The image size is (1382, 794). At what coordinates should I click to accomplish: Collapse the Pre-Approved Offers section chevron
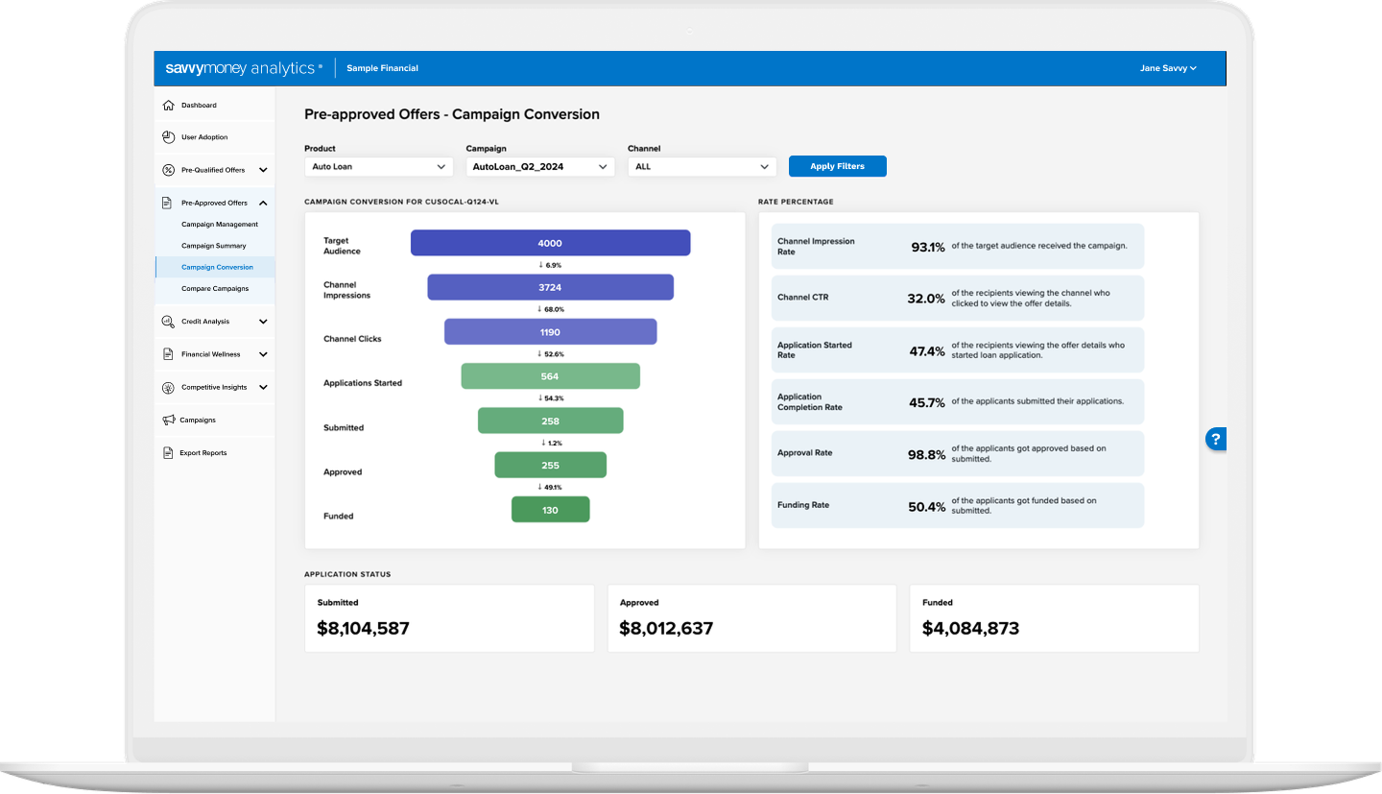[x=263, y=203]
